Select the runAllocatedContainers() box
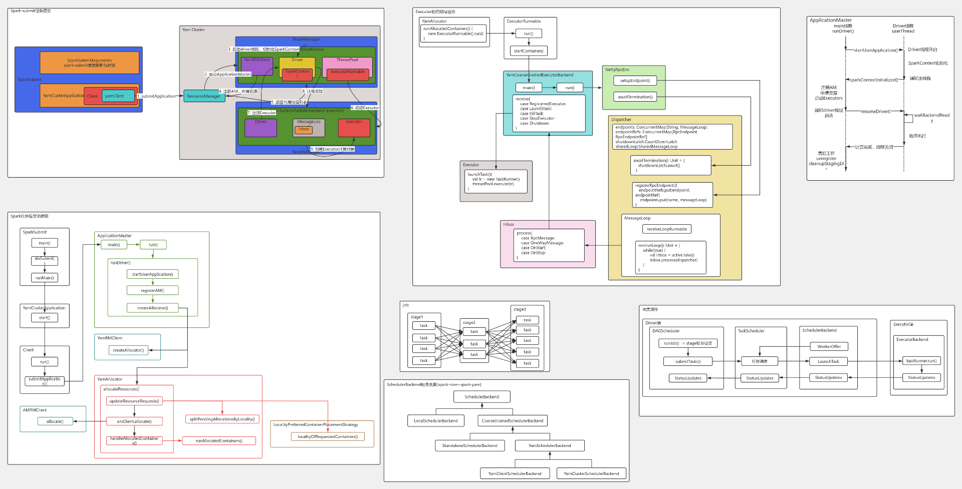Image resolution: width=962 pixels, height=489 pixels. pyautogui.click(x=219, y=441)
